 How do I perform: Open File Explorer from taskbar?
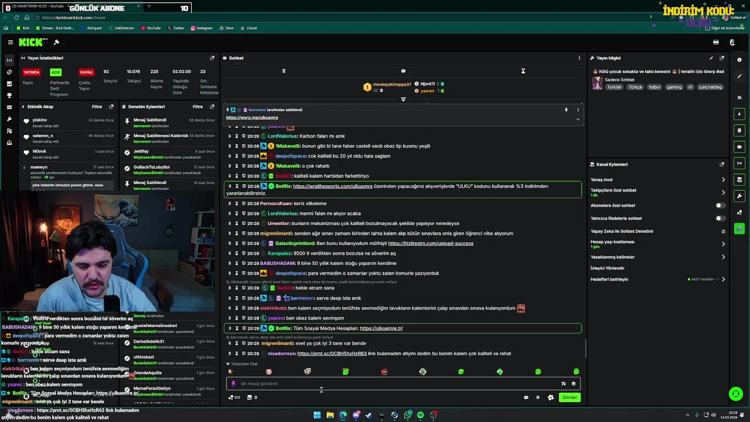point(330,415)
